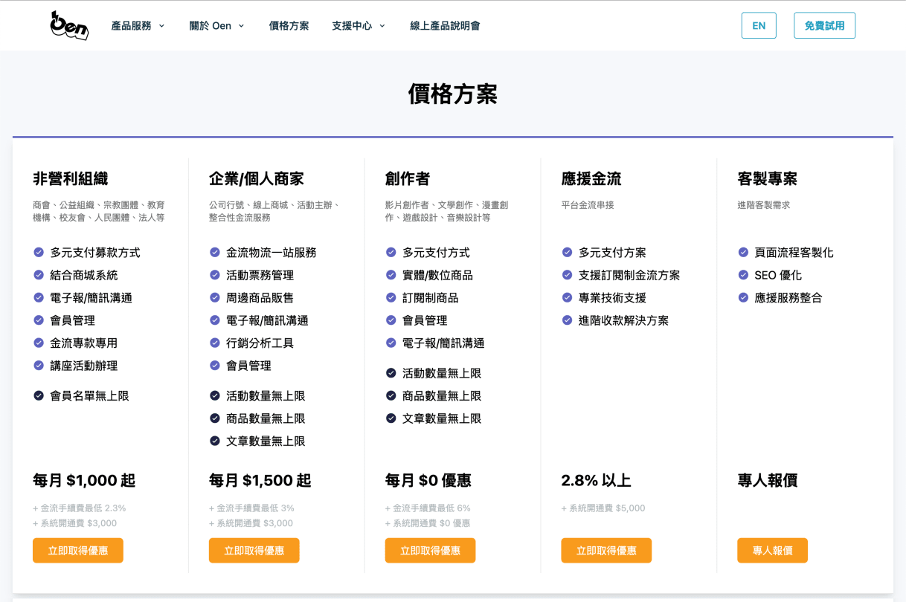
Task: Click check icon beside SEO 優化
Action: tap(743, 275)
